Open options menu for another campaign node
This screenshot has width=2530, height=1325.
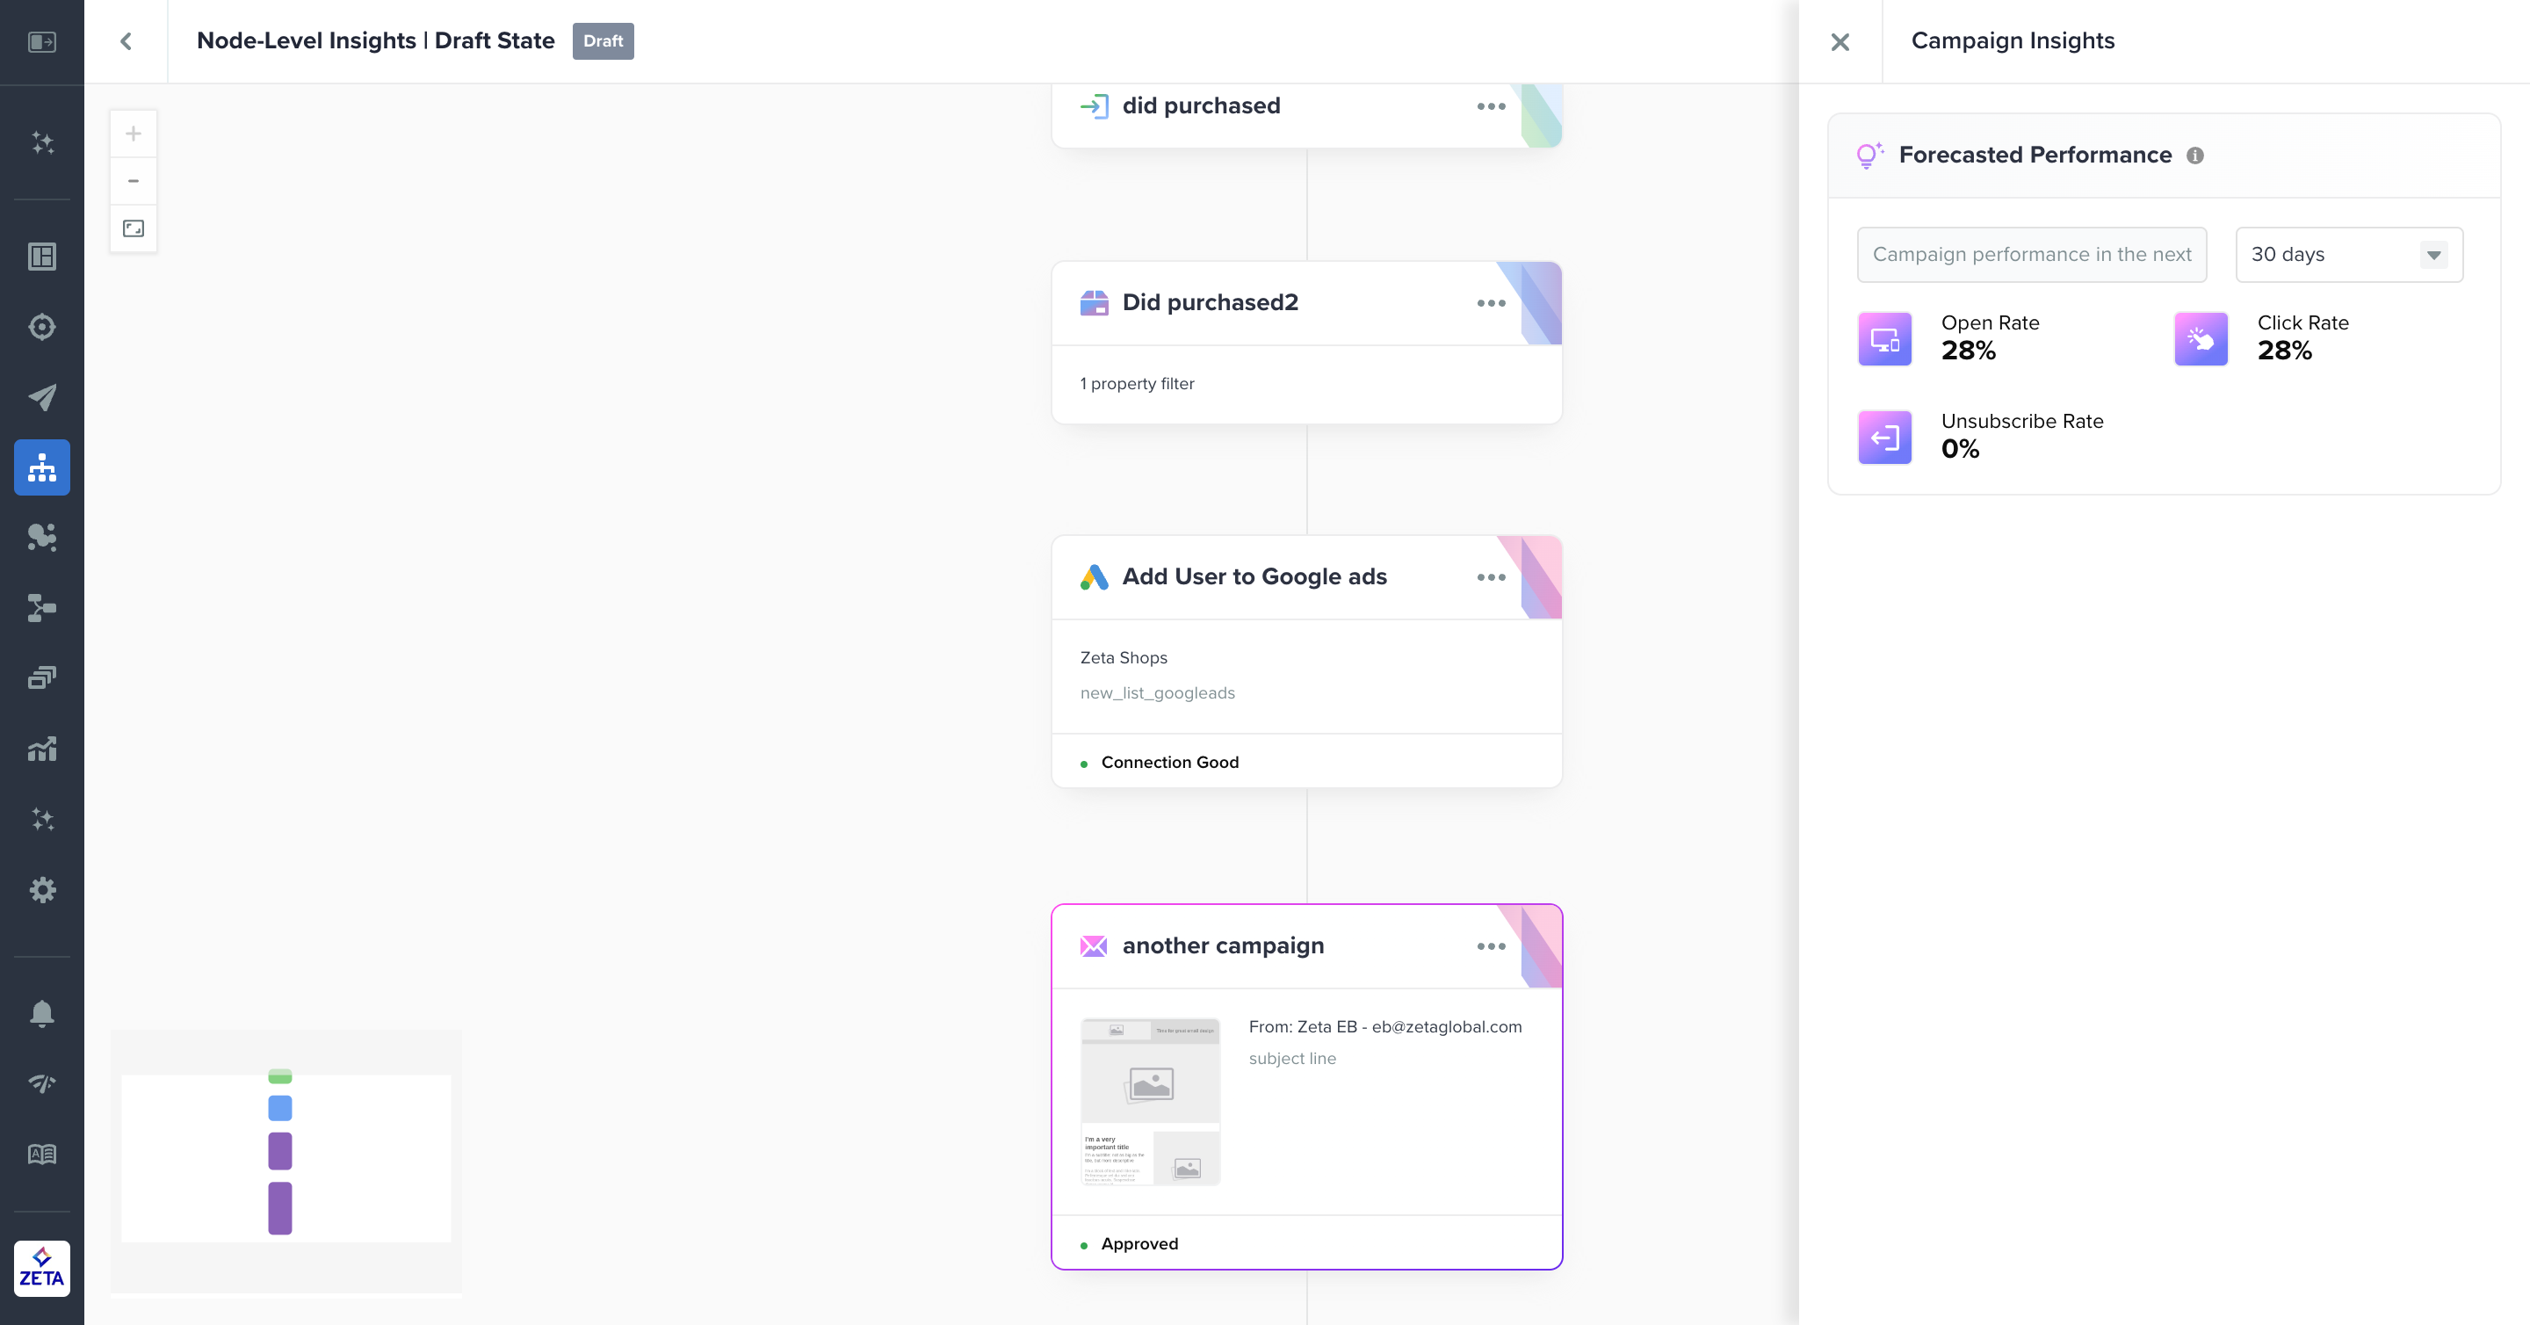point(1491,946)
